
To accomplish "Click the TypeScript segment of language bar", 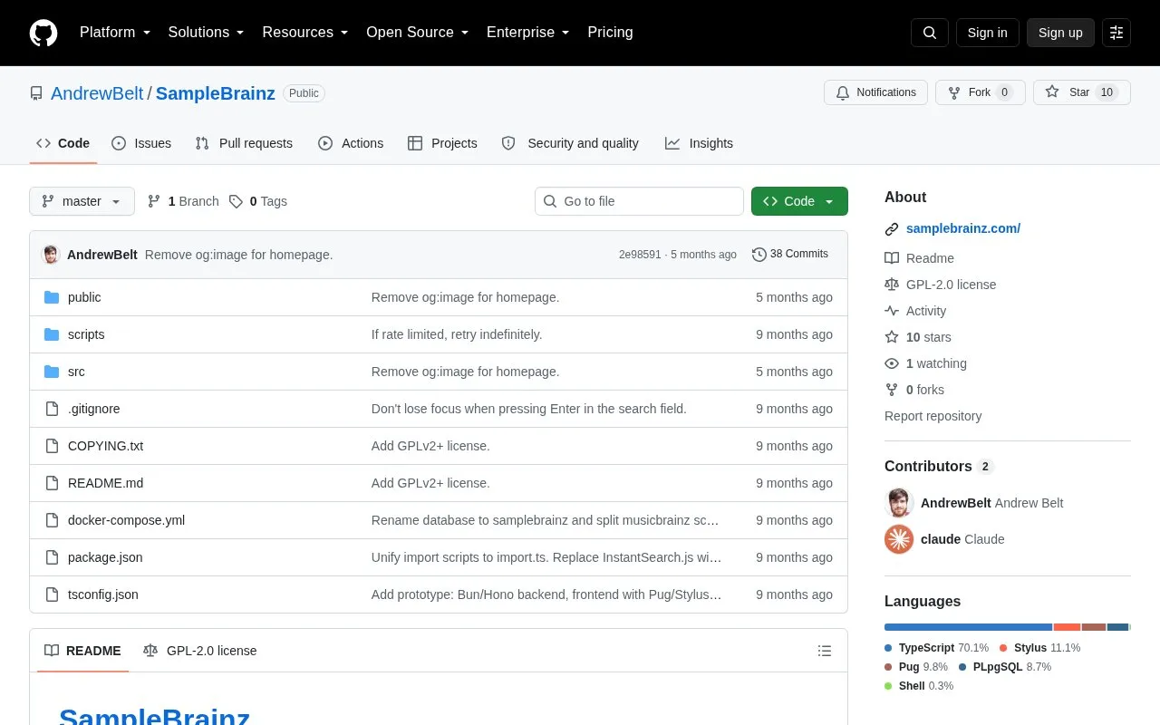I will tap(968, 627).
